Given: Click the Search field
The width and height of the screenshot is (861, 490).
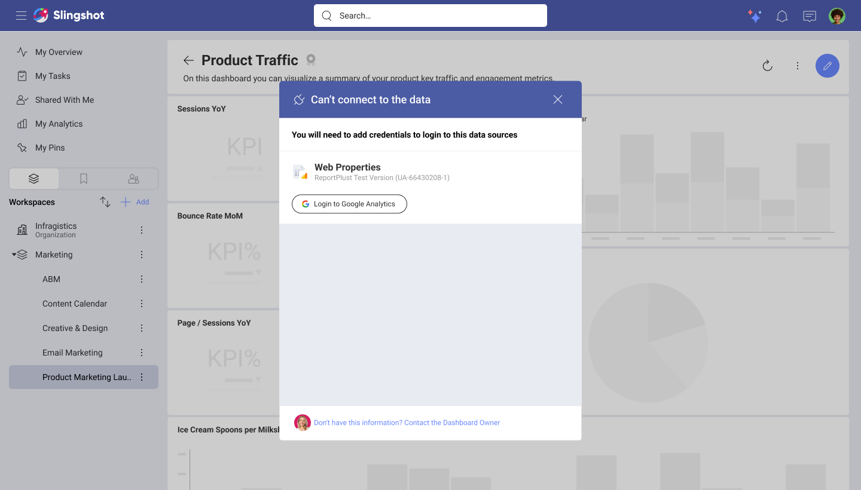Looking at the screenshot, I should coord(430,16).
